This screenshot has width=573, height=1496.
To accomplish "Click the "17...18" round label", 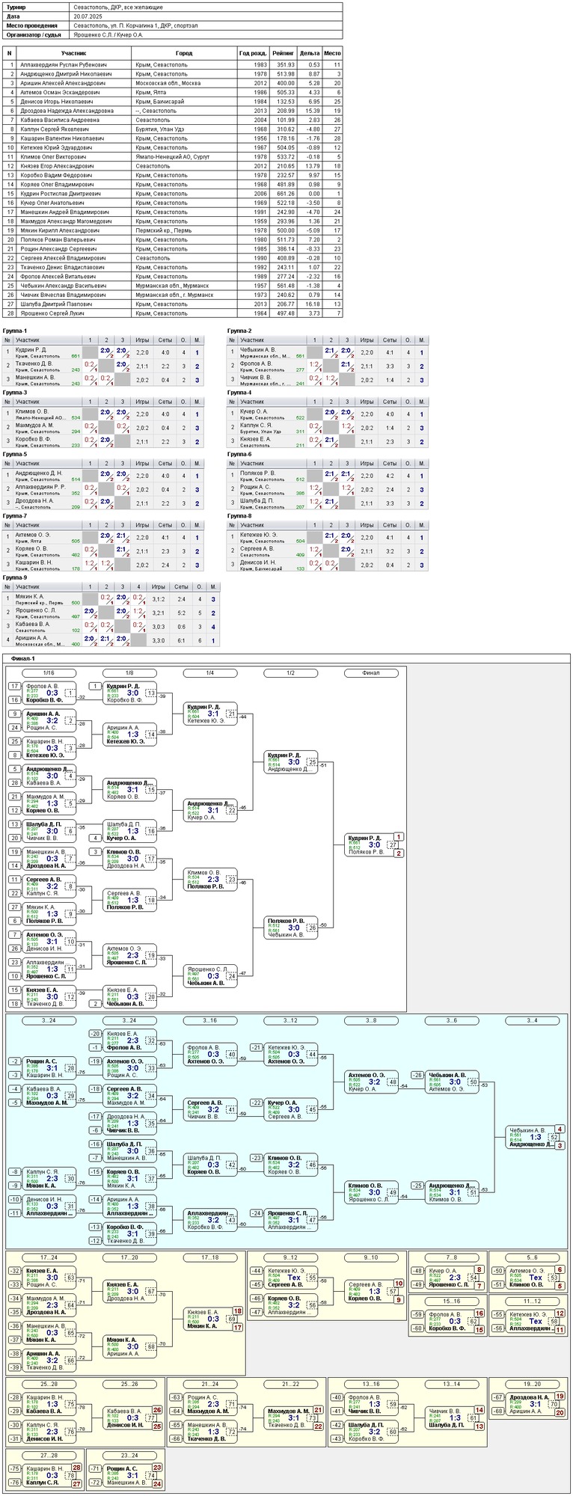I will (x=210, y=1259).
